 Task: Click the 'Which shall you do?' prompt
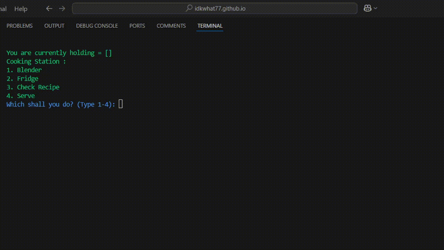point(61,104)
